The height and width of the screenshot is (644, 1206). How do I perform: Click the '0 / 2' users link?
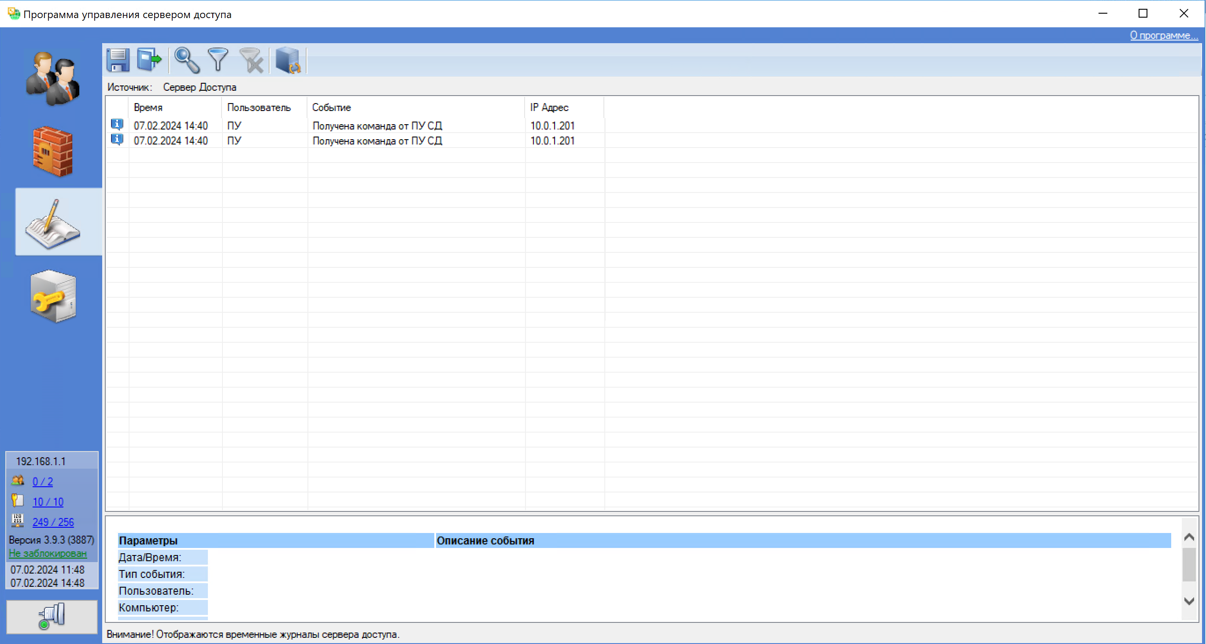43,481
